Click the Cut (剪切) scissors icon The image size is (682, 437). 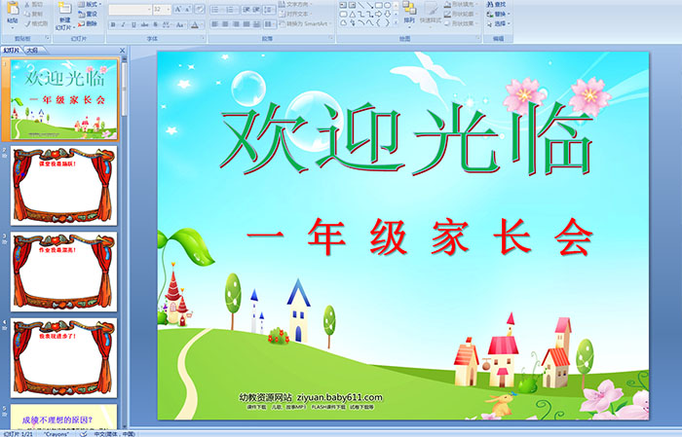(x=27, y=4)
